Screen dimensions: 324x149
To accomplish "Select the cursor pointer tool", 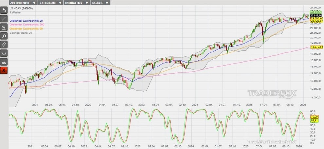I will point(4,10).
